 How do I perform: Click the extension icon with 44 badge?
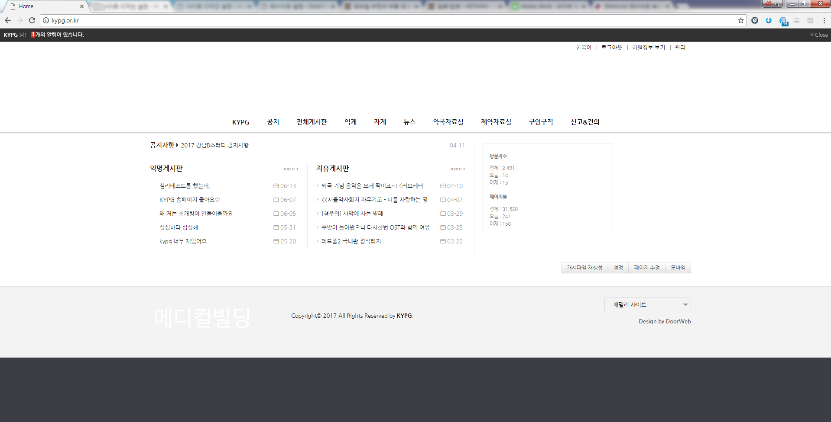pos(783,21)
